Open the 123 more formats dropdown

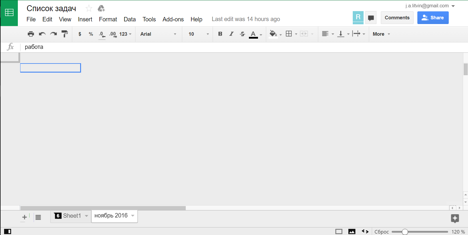click(x=125, y=34)
